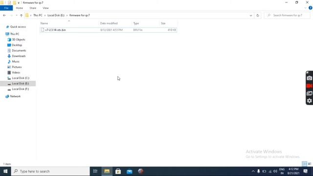Open the recent locations dropdown arrow
The width and height of the screenshot is (313, 176).
pos(17,15)
